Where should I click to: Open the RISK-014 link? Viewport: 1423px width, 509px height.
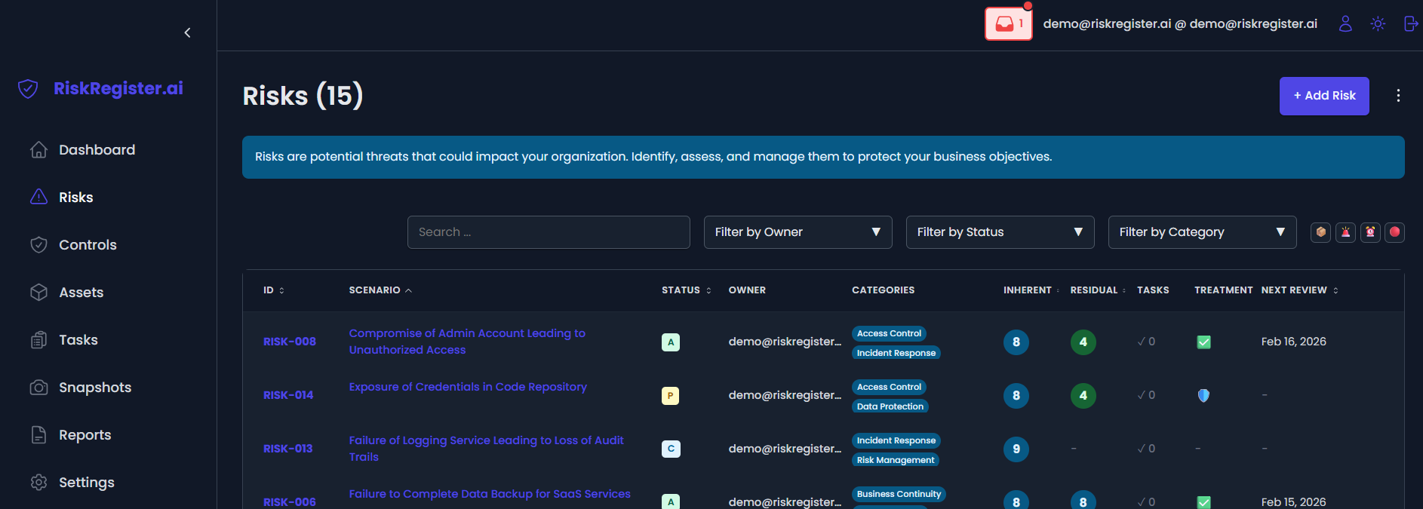(x=288, y=395)
